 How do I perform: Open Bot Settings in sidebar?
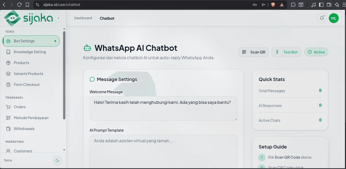[x=31, y=41]
